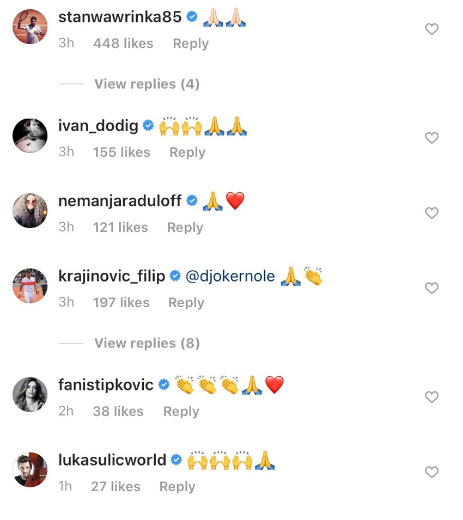Open nemanjaraduloff's username
The image size is (463, 520).
click(119, 200)
